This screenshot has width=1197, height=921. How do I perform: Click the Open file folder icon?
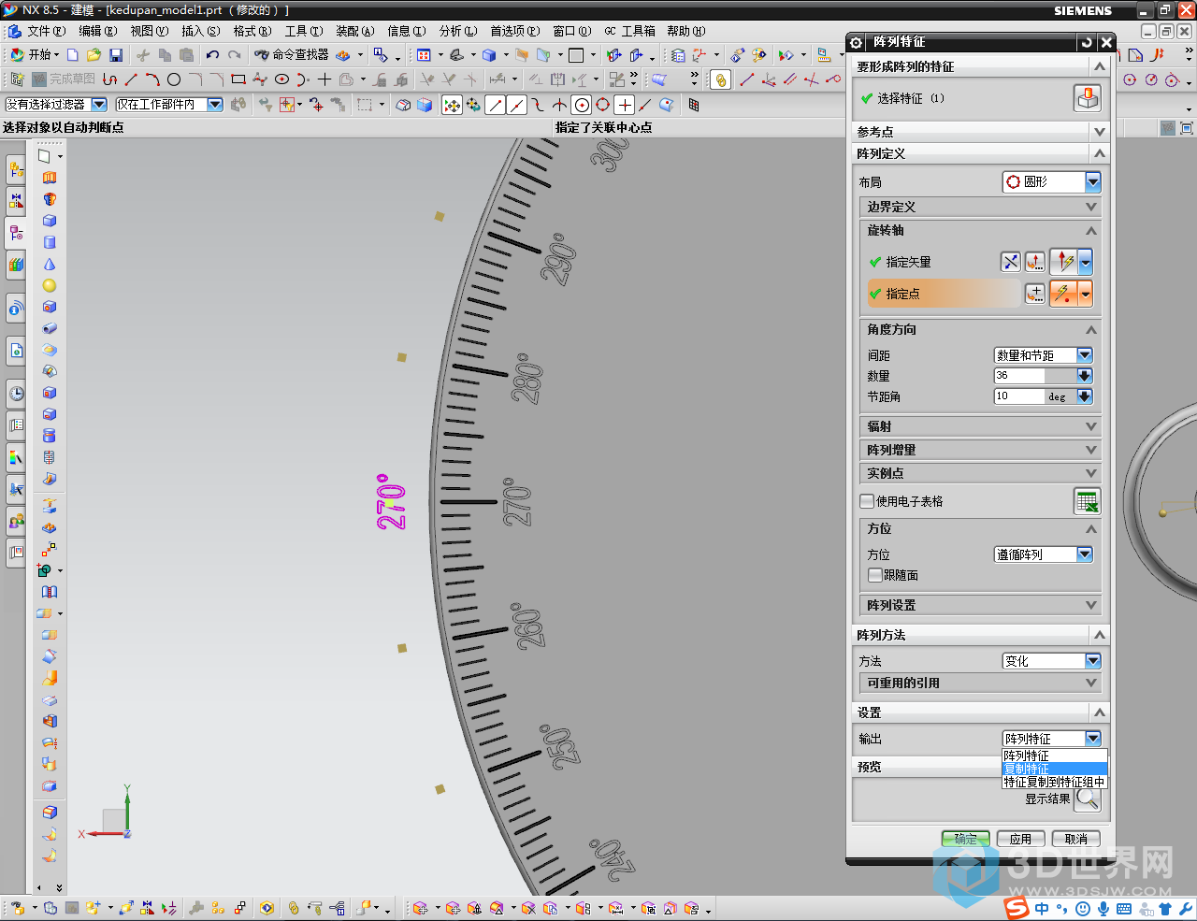click(93, 55)
